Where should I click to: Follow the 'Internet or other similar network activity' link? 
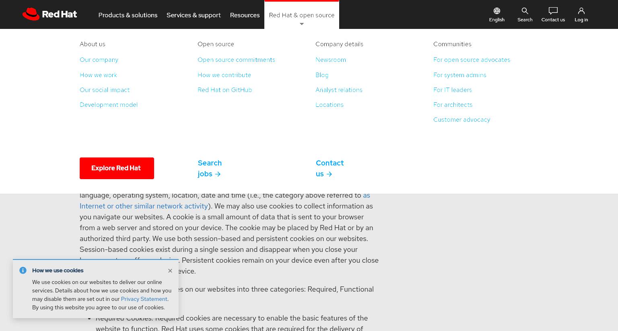[144, 206]
